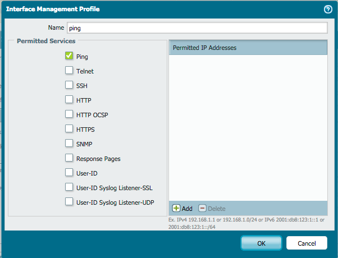The width and height of the screenshot is (338, 258).
Task: Check User-ID Syslog Listener-SSL
Action: [69, 187]
